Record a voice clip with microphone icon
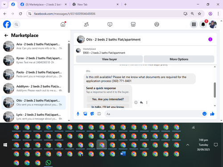The image size is (223, 167). tap(78, 114)
